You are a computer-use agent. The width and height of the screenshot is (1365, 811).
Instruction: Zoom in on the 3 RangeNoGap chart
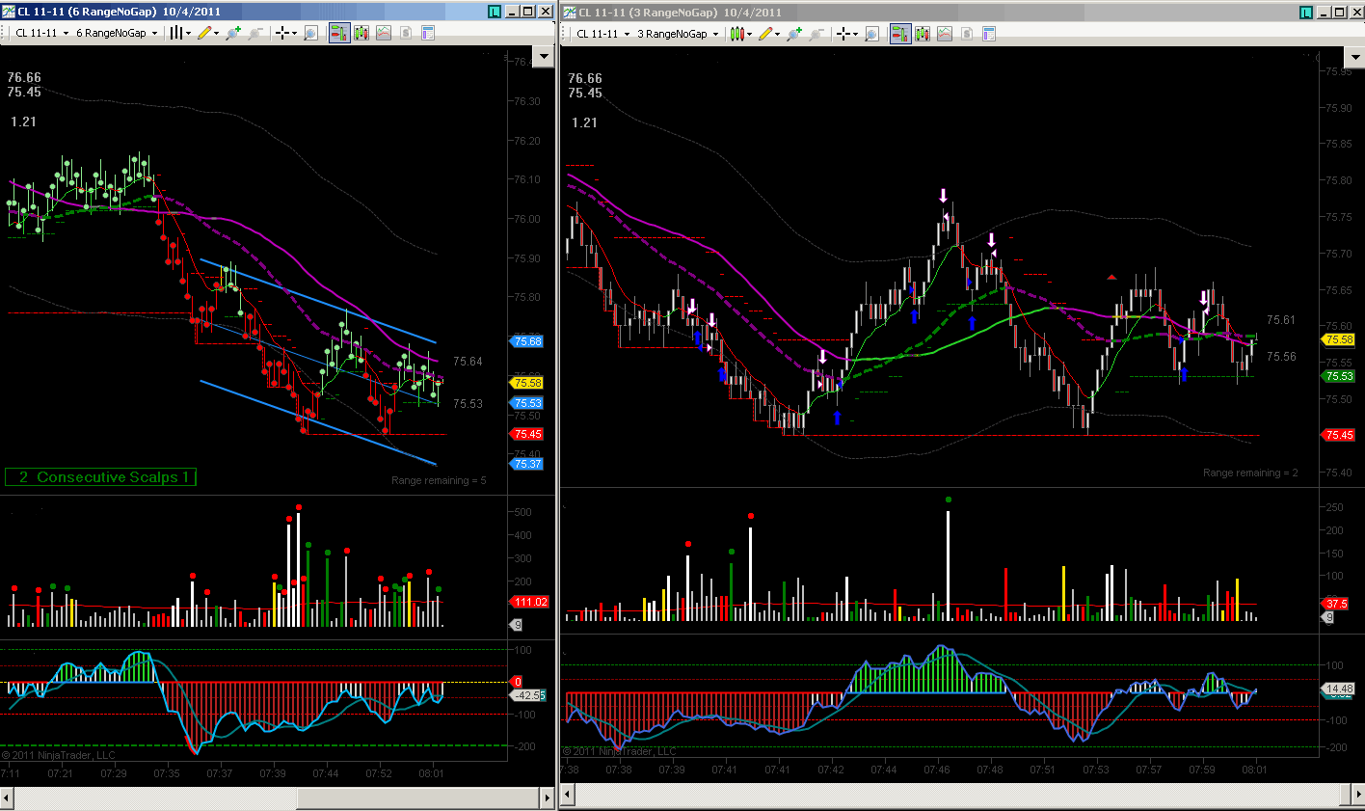tap(793, 34)
